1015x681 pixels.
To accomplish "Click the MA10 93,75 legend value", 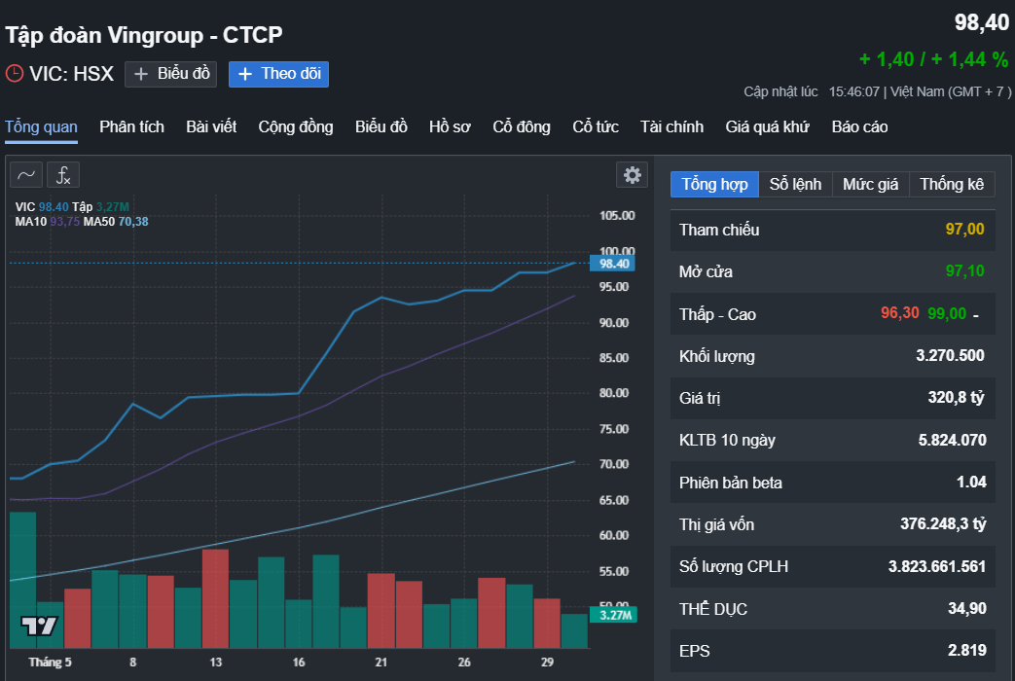I will click(65, 222).
